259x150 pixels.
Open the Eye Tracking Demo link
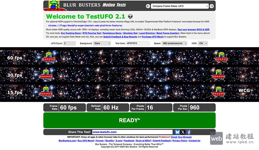(71, 33)
